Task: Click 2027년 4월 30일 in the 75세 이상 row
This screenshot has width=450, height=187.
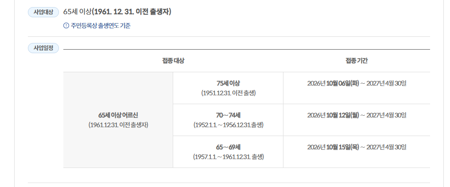Action: coord(386,84)
